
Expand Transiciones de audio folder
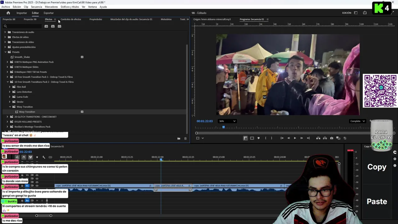(x=5, y=32)
